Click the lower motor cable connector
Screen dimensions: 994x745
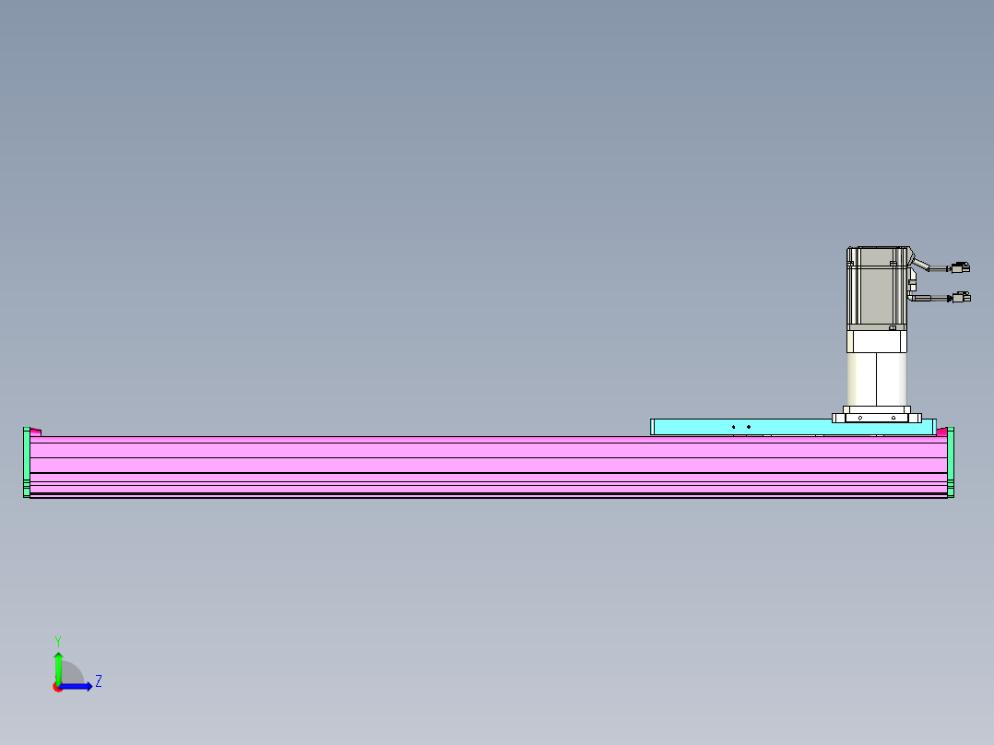962,298
